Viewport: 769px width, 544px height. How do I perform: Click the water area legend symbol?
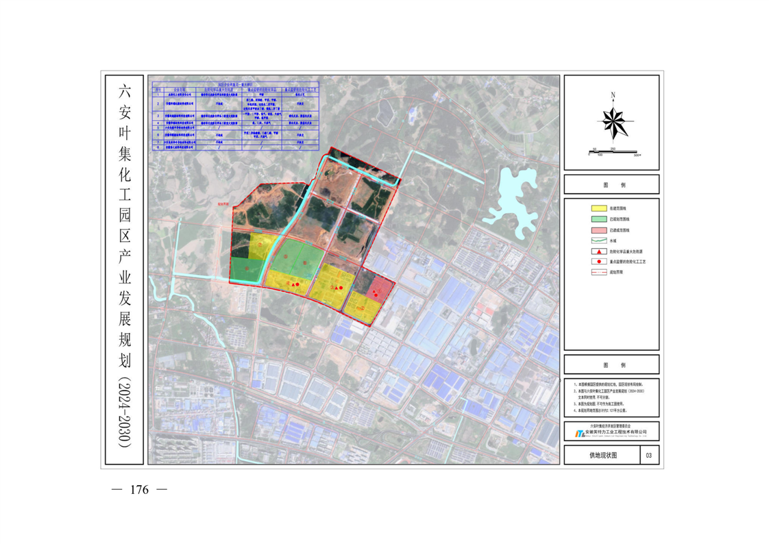tap(598, 240)
